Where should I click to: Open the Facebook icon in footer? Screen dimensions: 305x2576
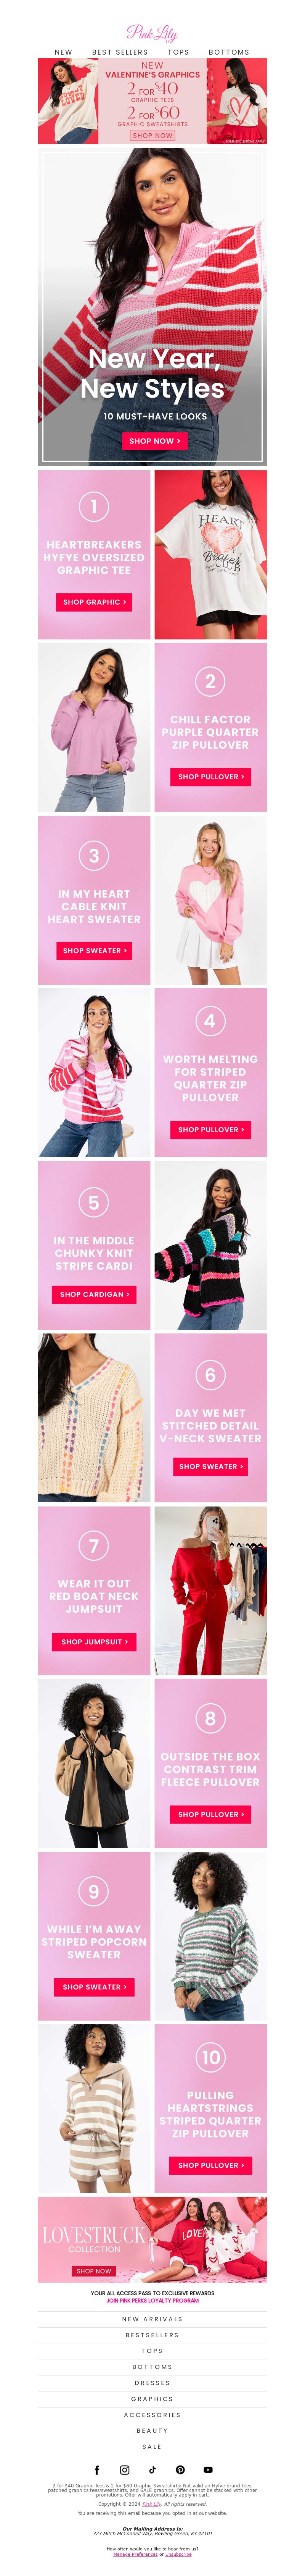tap(97, 2469)
